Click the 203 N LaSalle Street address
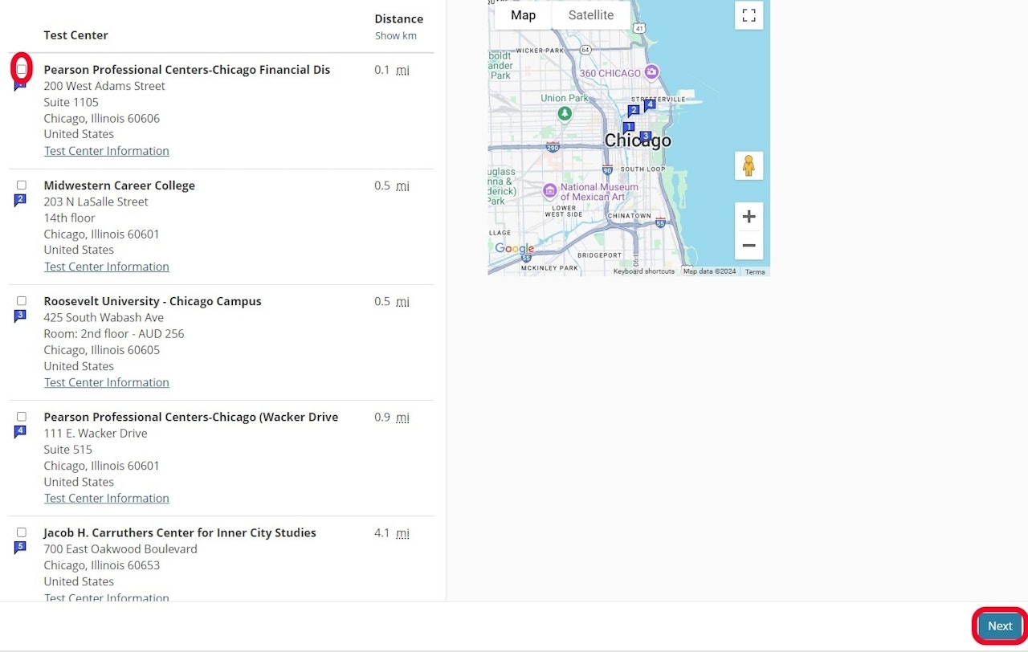The height and width of the screenshot is (652, 1028). (96, 202)
